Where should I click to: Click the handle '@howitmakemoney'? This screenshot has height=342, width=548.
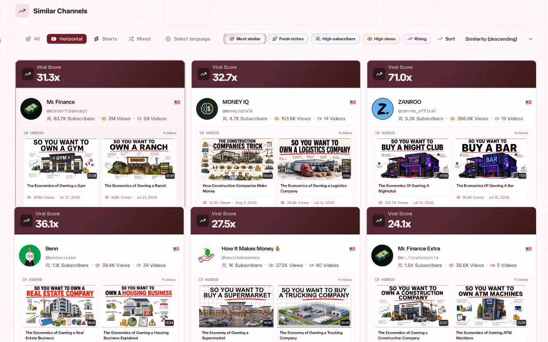241,258
